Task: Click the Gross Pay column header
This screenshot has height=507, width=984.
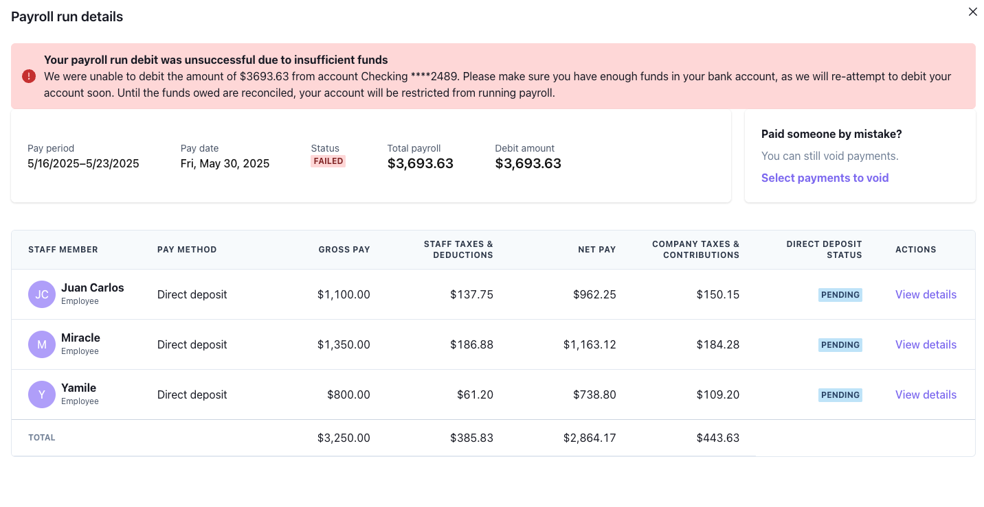Action: click(x=344, y=250)
